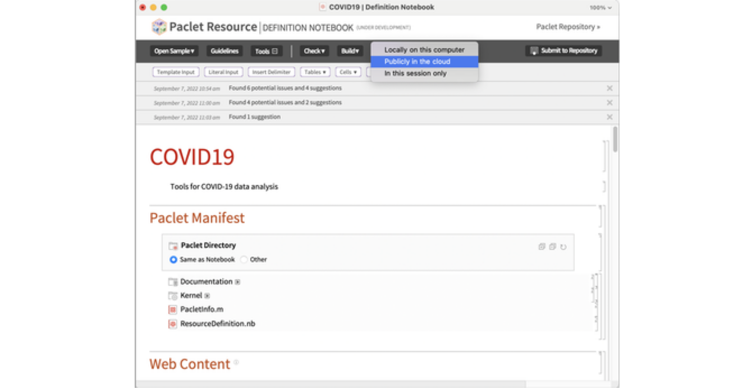
Task: Dismiss the 'Found 1 suggestion' message
Action: click(x=609, y=117)
